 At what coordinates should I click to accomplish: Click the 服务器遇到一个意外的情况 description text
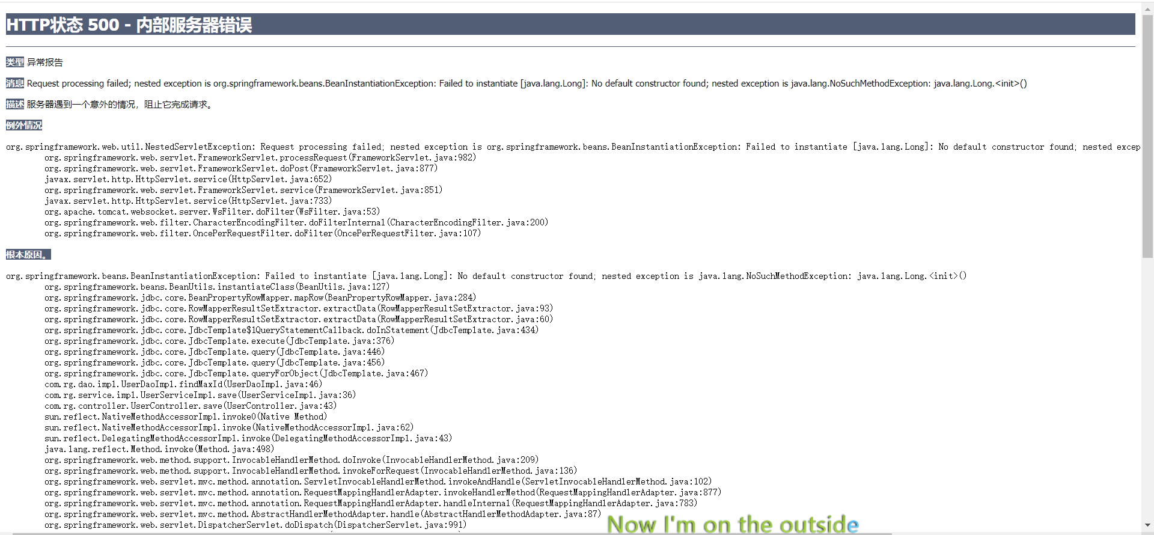120,104
